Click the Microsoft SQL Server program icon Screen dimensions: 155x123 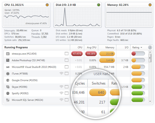point(8,100)
